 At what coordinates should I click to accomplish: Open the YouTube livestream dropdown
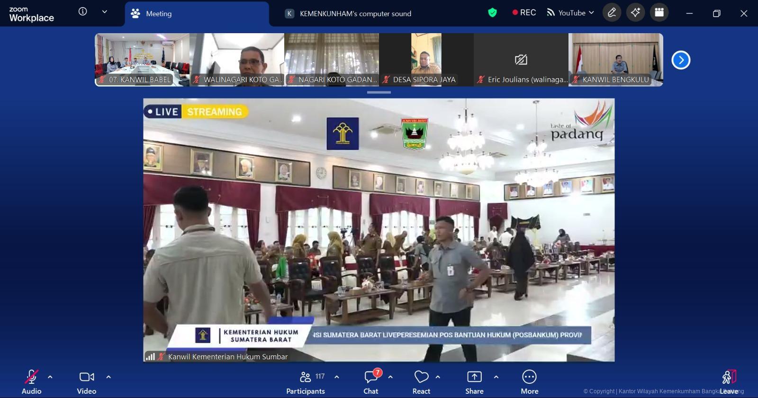(x=570, y=13)
